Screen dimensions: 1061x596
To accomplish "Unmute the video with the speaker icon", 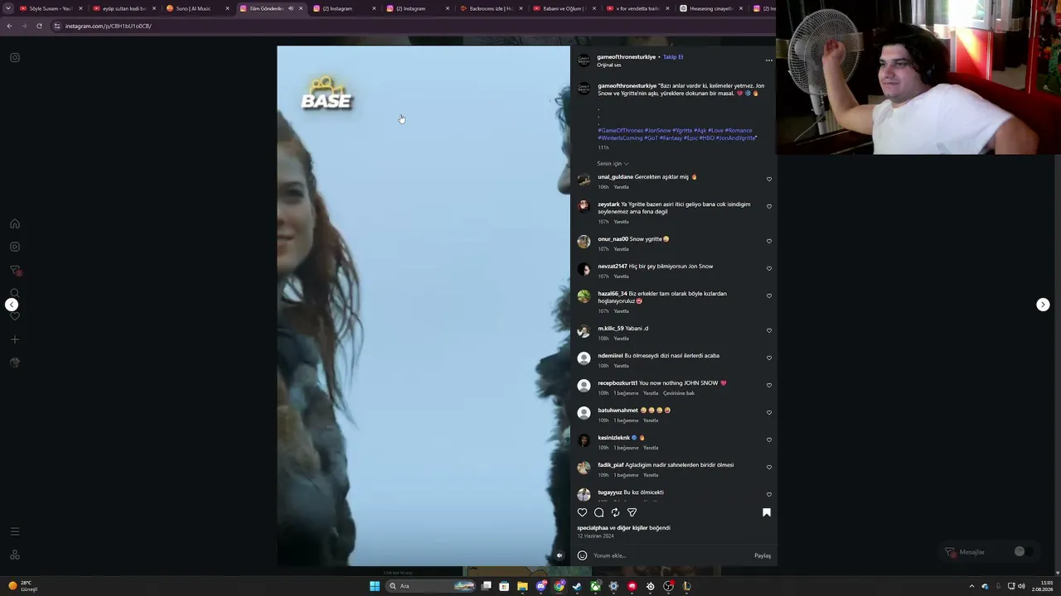I will [x=560, y=556].
